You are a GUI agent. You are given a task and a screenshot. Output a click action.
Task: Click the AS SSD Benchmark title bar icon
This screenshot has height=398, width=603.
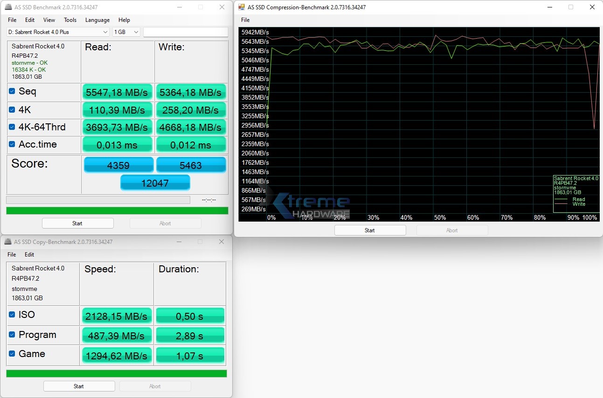[x=8, y=7]
